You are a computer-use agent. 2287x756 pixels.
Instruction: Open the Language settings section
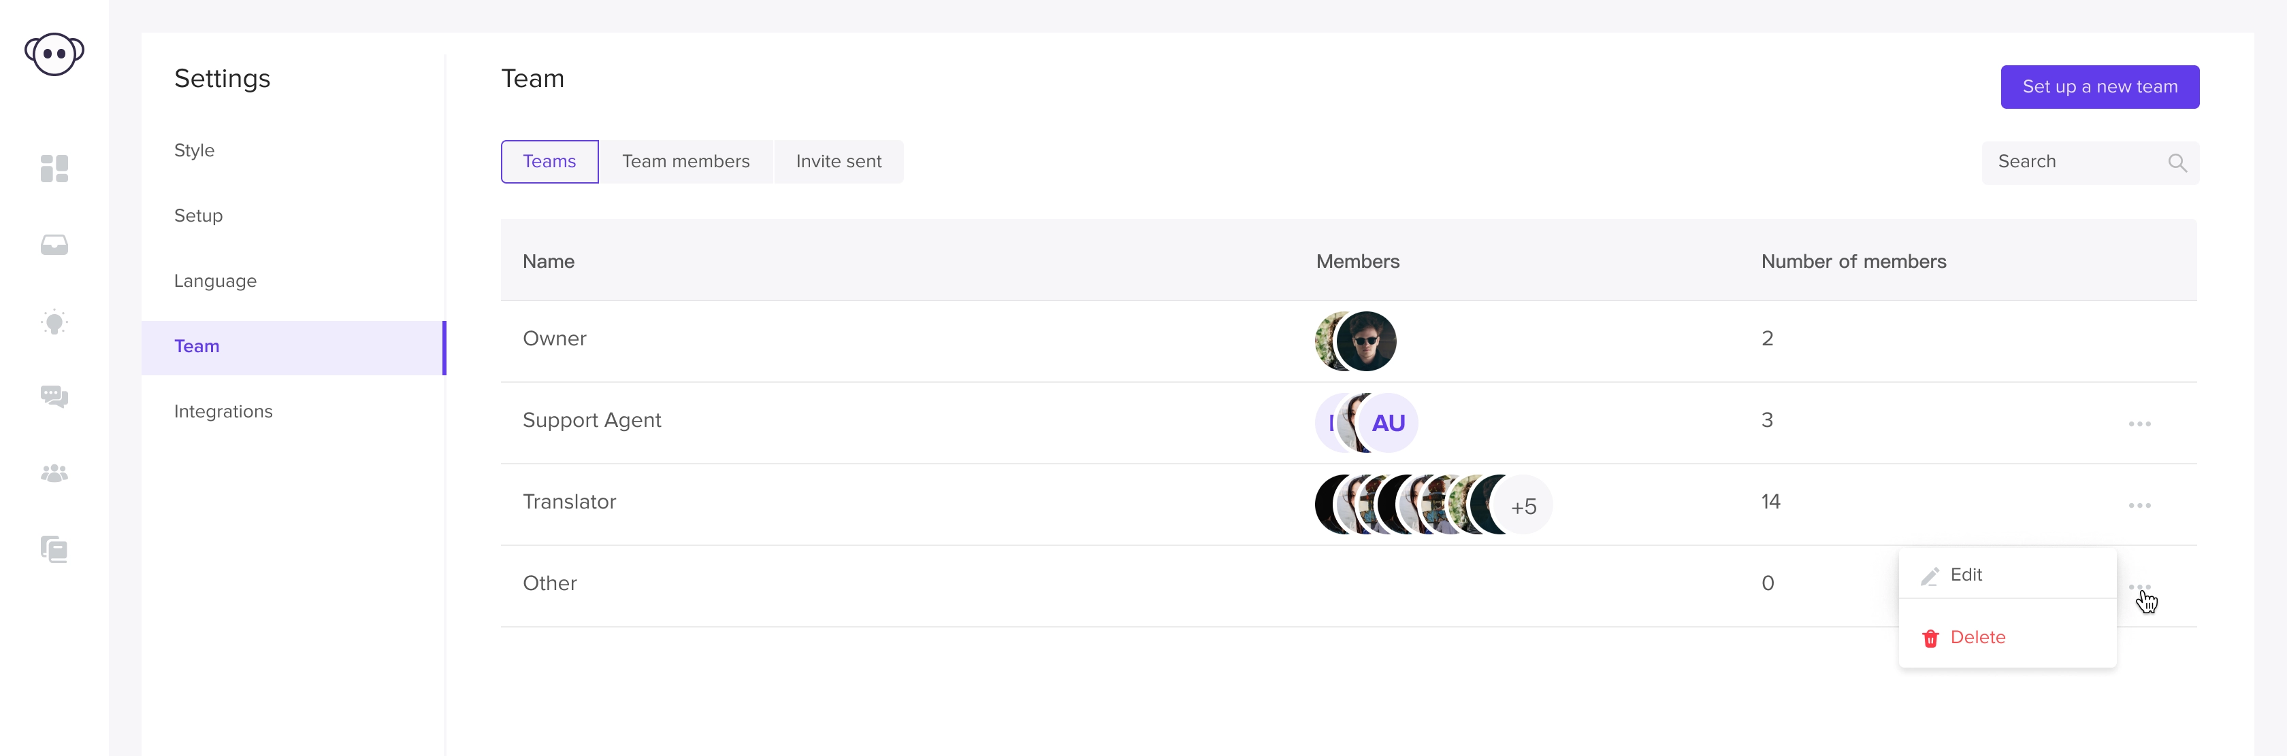point(215,281)
